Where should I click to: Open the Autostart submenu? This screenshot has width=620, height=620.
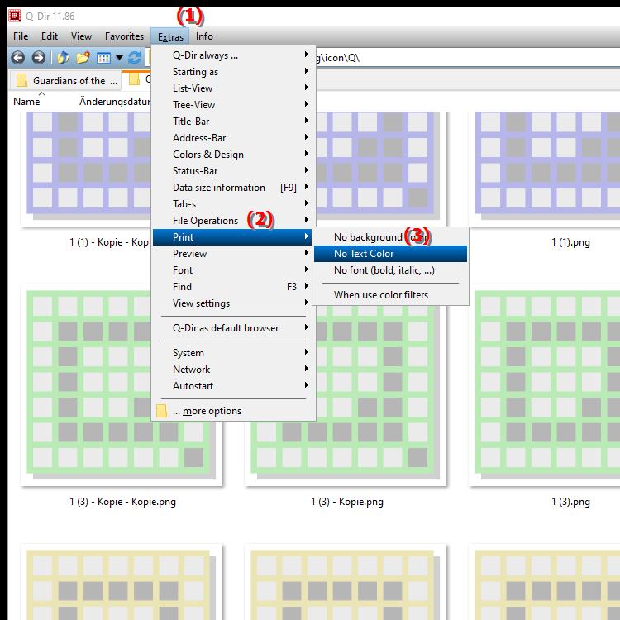[233, 386]
